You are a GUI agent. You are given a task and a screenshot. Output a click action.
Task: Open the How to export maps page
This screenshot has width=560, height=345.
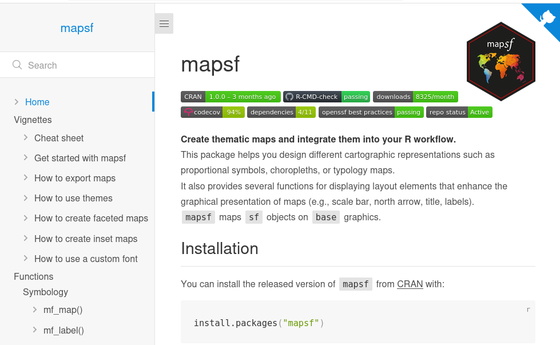point(75,178)
